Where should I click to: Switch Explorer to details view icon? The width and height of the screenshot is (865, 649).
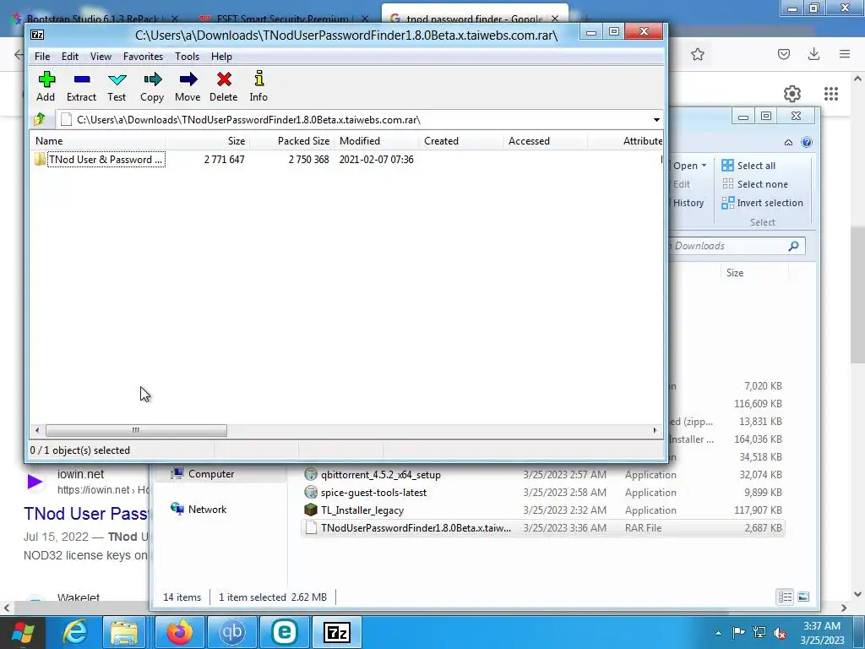[785, 597]
